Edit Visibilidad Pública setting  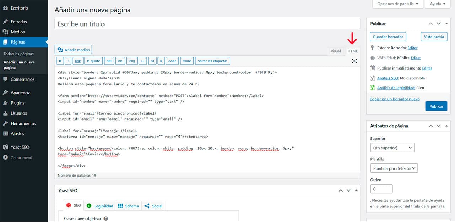[416, 58]
